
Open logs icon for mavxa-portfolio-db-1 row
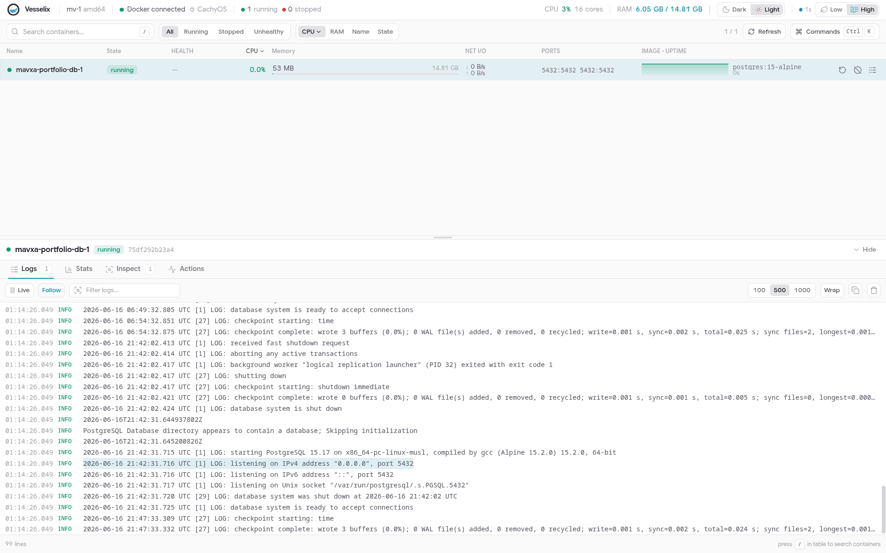872,70
